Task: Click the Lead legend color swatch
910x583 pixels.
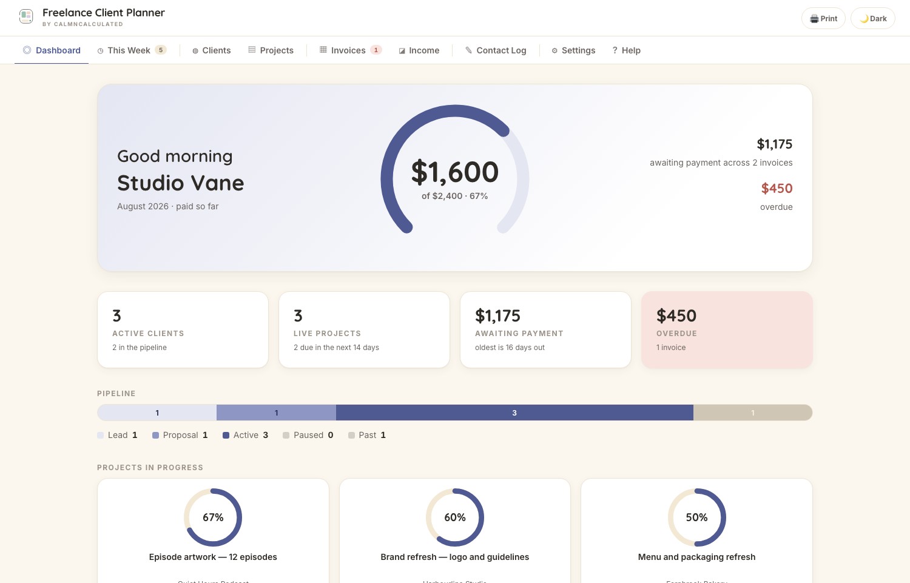Action: tap(100, 435)
